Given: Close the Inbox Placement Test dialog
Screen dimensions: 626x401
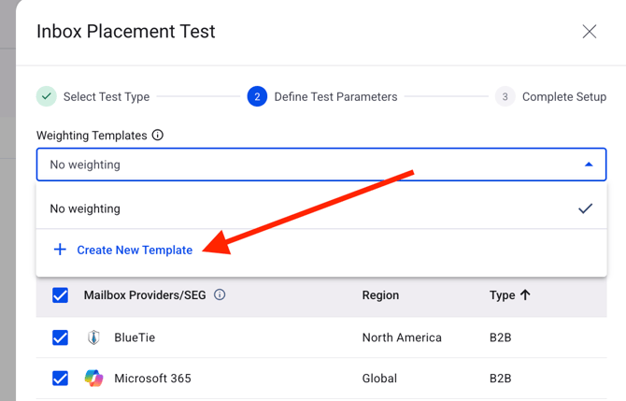Looking at the screenshot, I should (x=589, y=32).
